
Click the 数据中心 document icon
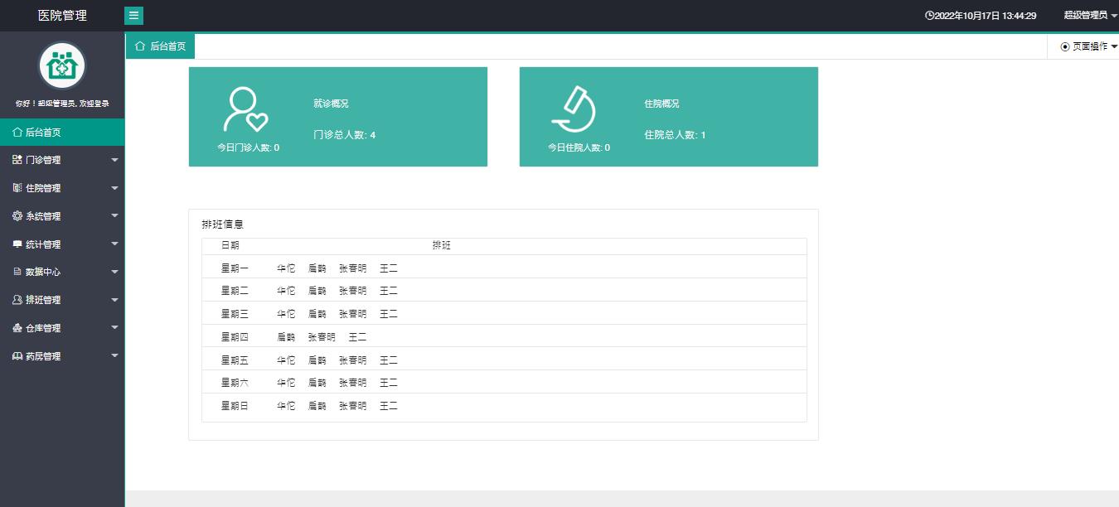[17, 272]
